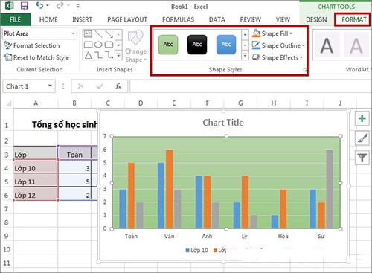Select the Elbow Connector shape
Image resolution: width=372 pixels, height=273 pixels.
(98, 55)
